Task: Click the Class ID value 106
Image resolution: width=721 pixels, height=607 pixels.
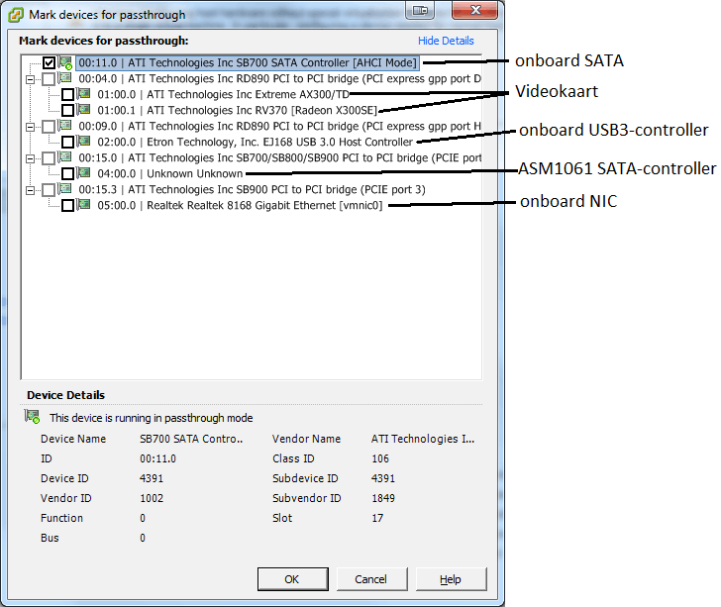Action: pos(380,458)
